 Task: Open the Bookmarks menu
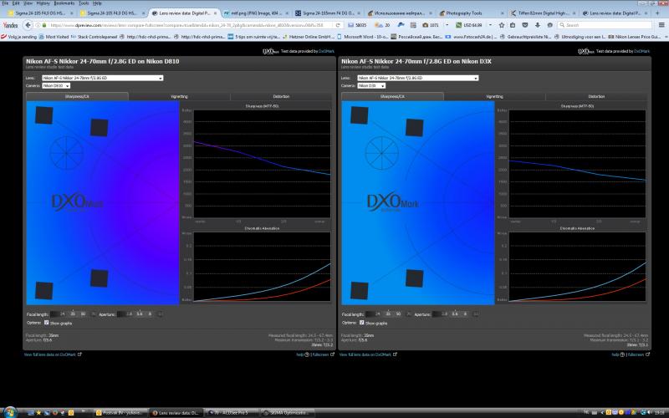click(x=64, y=3)
